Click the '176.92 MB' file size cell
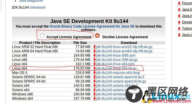Image resolution: width=192 pixels, height=104 pixels. 82,68
